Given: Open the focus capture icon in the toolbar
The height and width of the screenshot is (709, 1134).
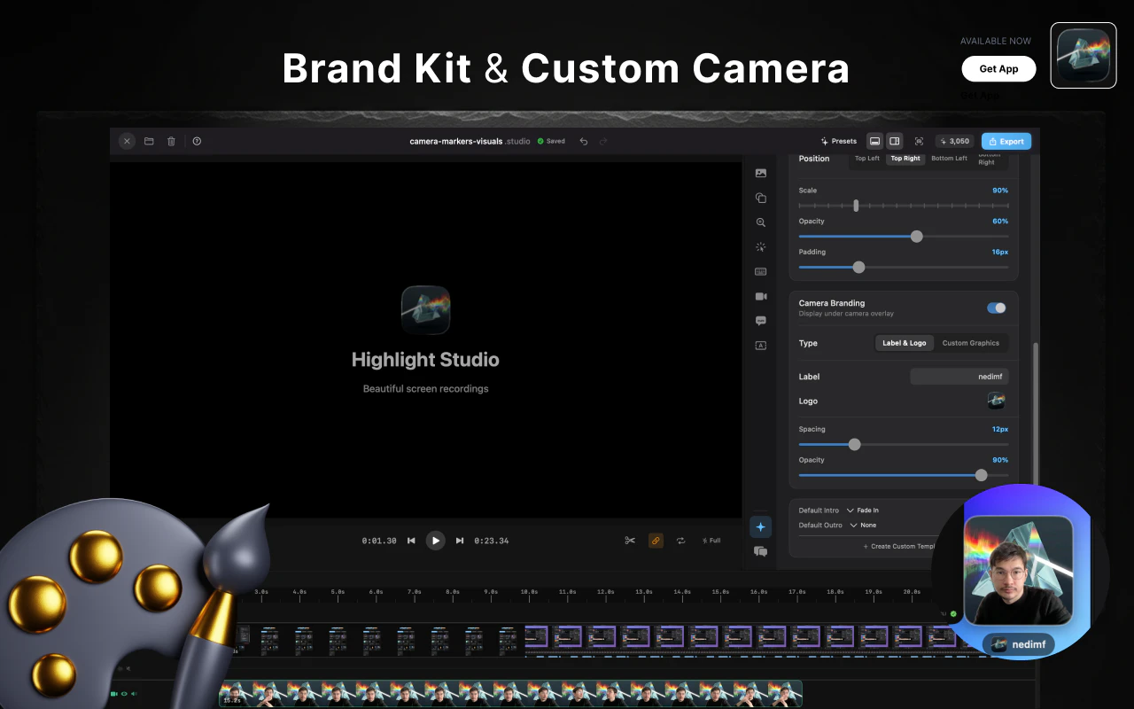Looking at the screenshot, I should point(919,141).
